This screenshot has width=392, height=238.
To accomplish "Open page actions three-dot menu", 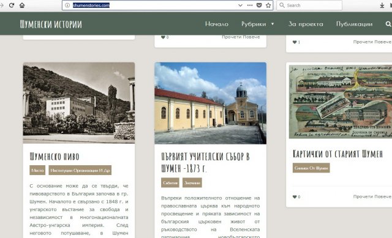I will pos(250,6).
